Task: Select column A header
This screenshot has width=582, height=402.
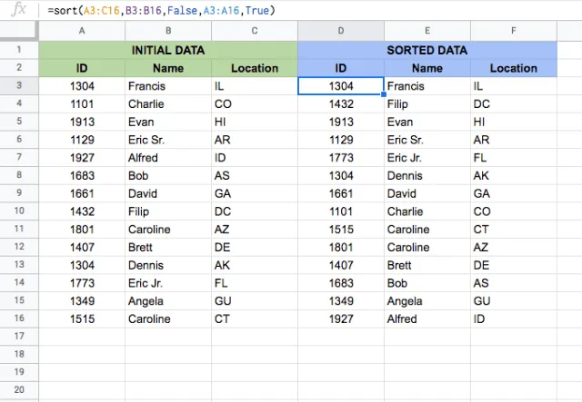Action: click(x=82, y=31)
